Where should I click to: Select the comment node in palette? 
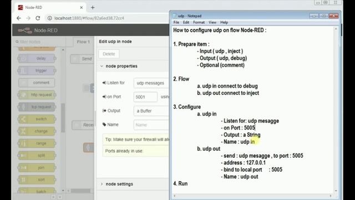(37, 83)
